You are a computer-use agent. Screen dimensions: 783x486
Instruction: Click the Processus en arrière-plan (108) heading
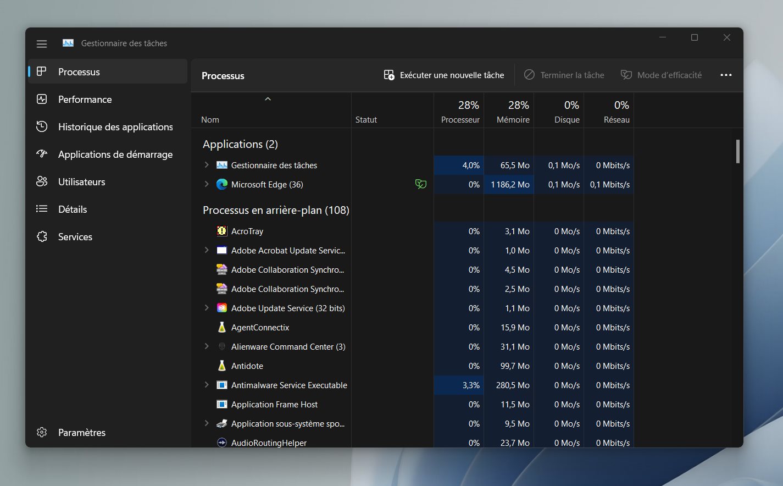(x=276, y=210)
